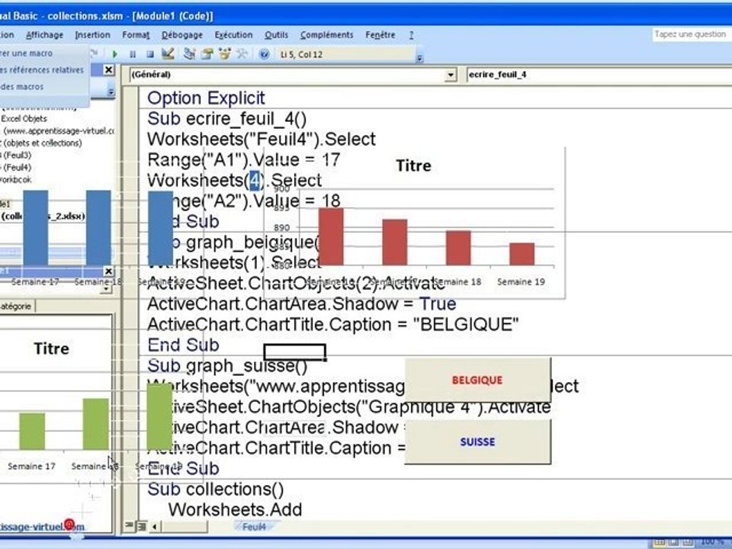Image resolution: width=732 pixels, height=549 pixels.
Task: Click the code line 'Option Explicit'
Action: [206, 98]
